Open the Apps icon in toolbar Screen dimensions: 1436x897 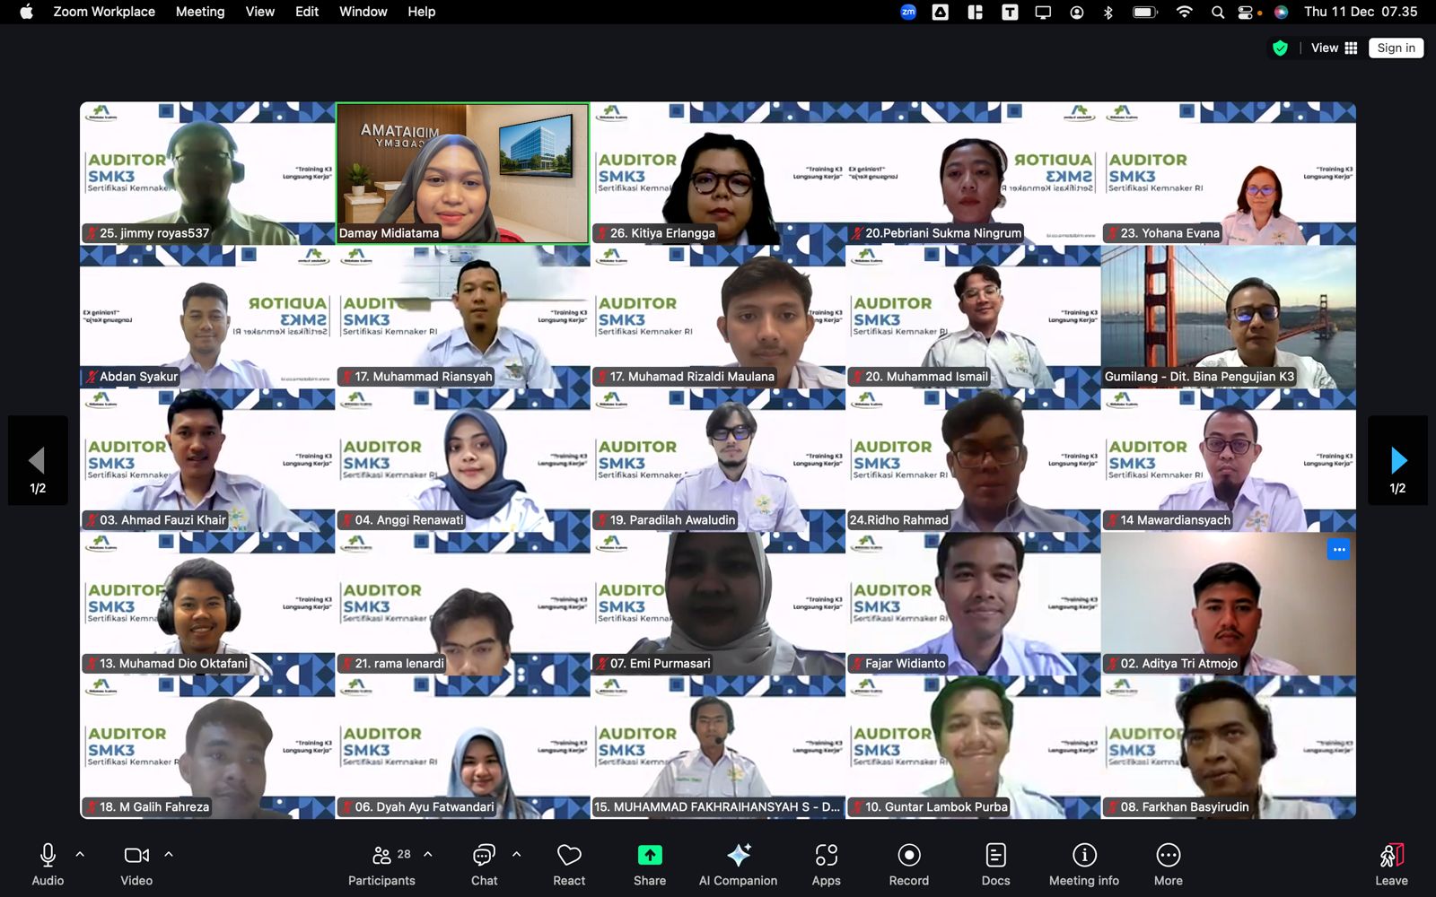(826, 856)
